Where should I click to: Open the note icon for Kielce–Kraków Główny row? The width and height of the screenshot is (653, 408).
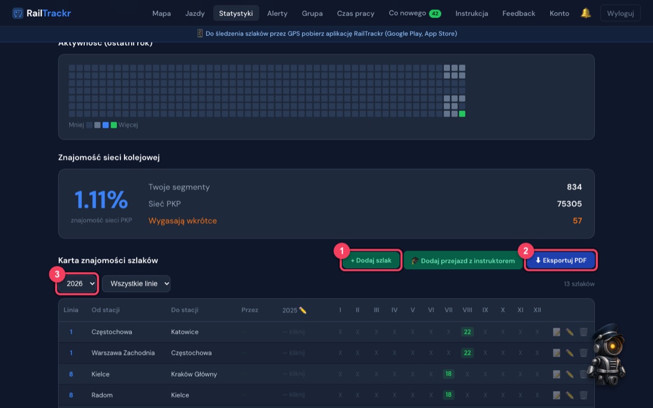tap(556, 374)
